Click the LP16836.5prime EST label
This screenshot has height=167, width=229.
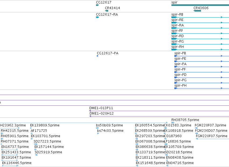(177, 141)
